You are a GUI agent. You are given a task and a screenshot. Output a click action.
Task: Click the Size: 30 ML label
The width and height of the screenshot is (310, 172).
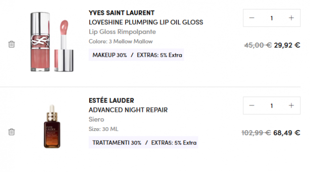(103, 129)
